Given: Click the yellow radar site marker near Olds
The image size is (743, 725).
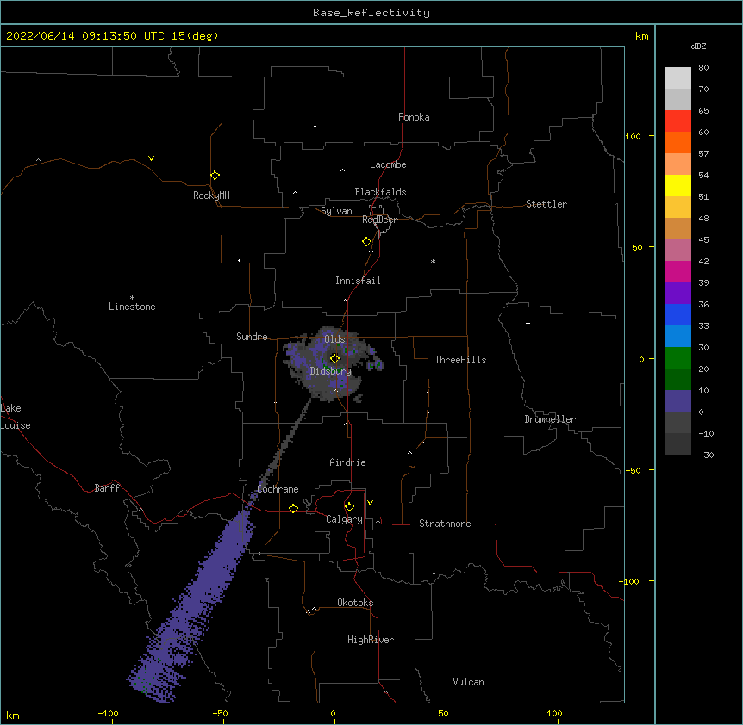Looking at the screenshot, I should click(334, 359).
